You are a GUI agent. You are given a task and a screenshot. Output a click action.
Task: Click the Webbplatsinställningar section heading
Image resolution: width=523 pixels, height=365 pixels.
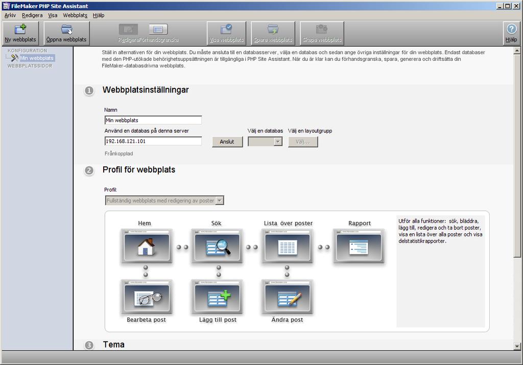coord(146,90)
